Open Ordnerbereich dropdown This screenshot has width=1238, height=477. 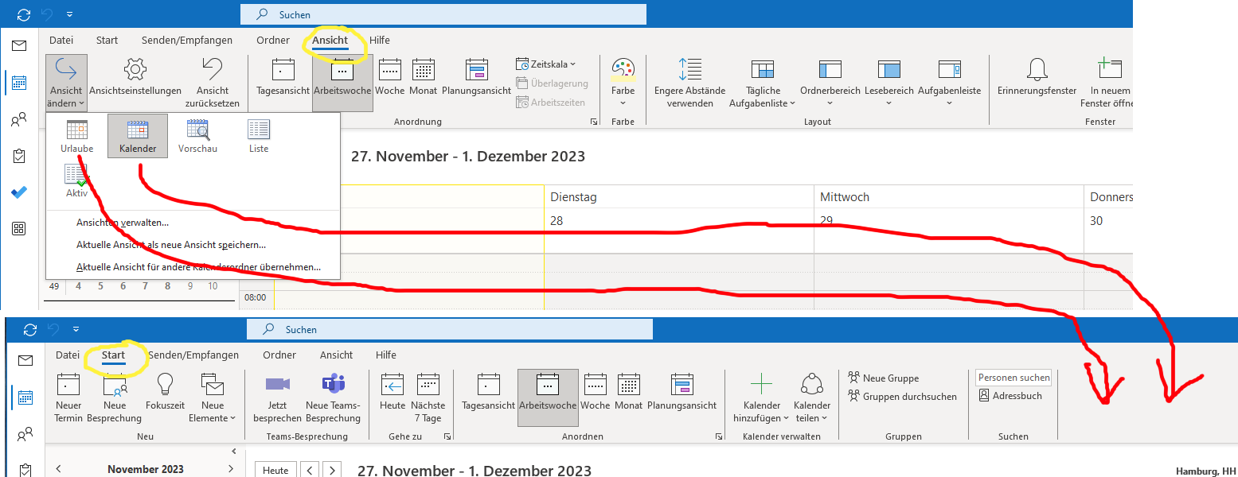click(x=830, y=83)
